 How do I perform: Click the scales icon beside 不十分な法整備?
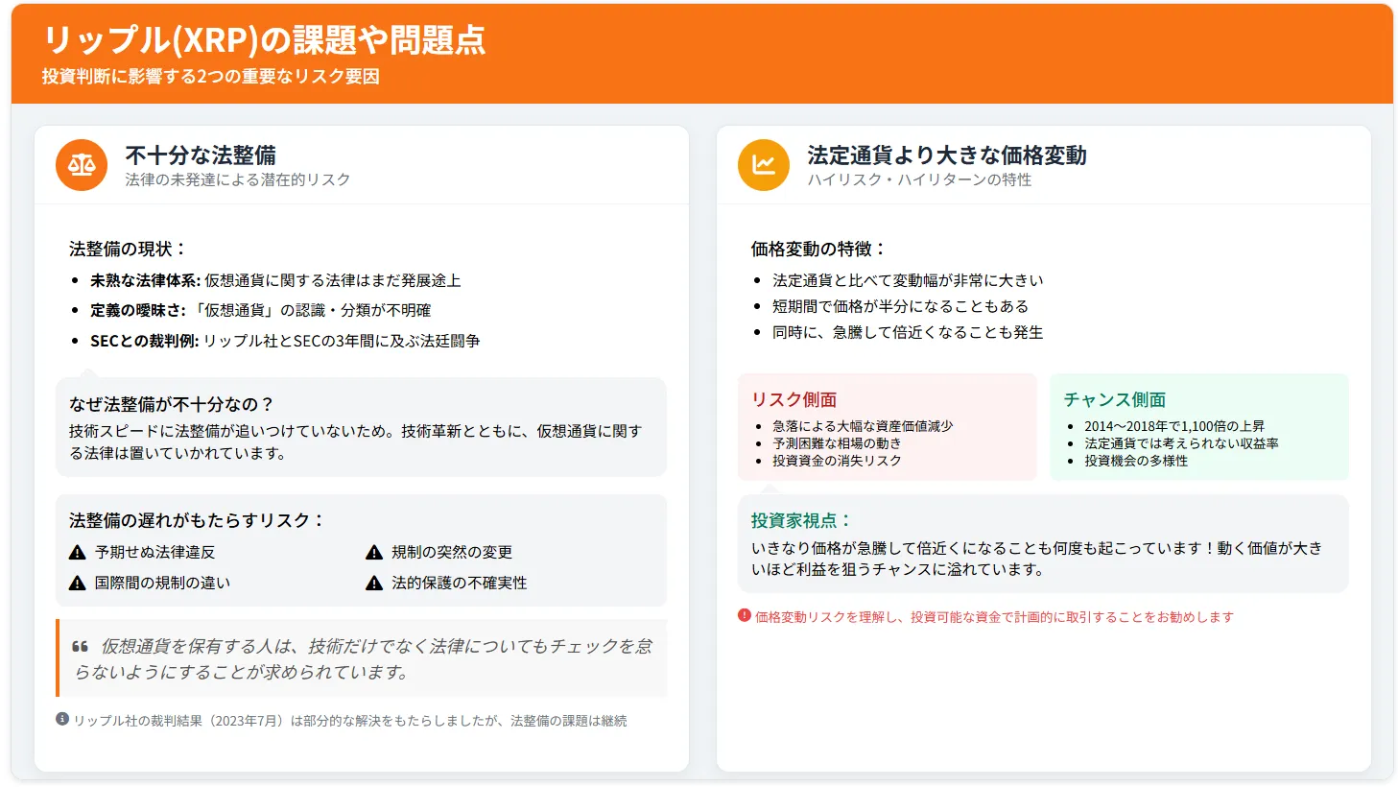pos(82,165)
